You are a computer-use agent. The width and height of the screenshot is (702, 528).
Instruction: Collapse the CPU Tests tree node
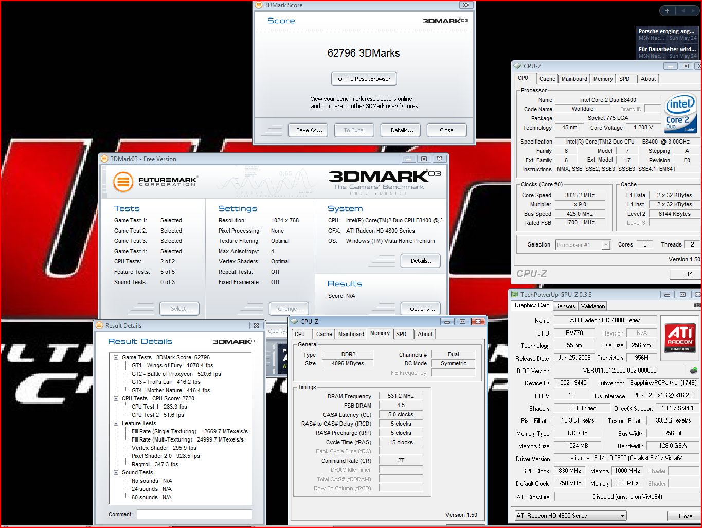coord(116,398)
